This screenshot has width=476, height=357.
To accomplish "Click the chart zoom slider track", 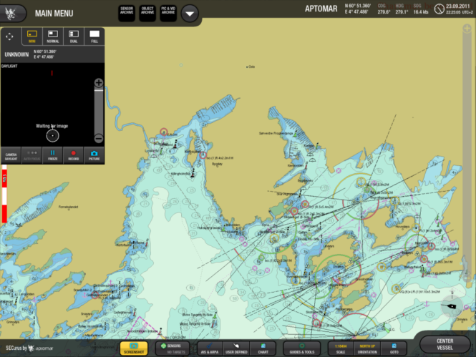I will click(x=467, y=152).
